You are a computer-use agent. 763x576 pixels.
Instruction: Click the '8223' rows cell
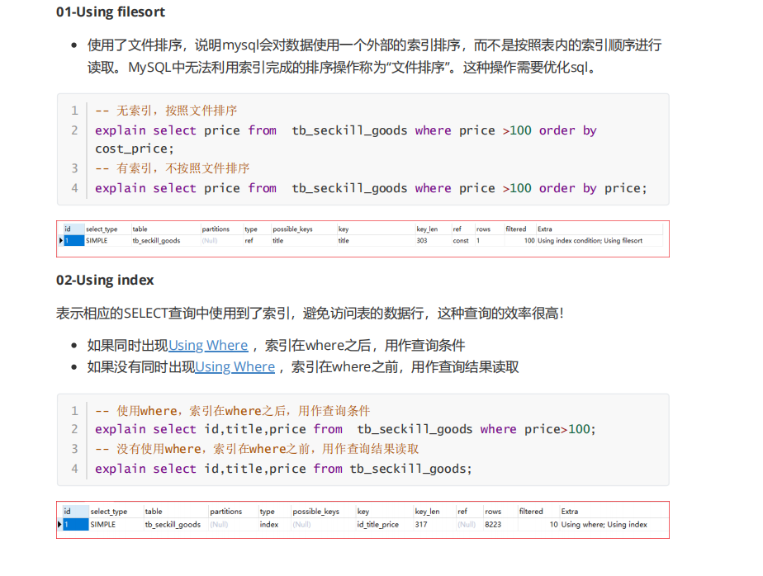tap(493, 525)
